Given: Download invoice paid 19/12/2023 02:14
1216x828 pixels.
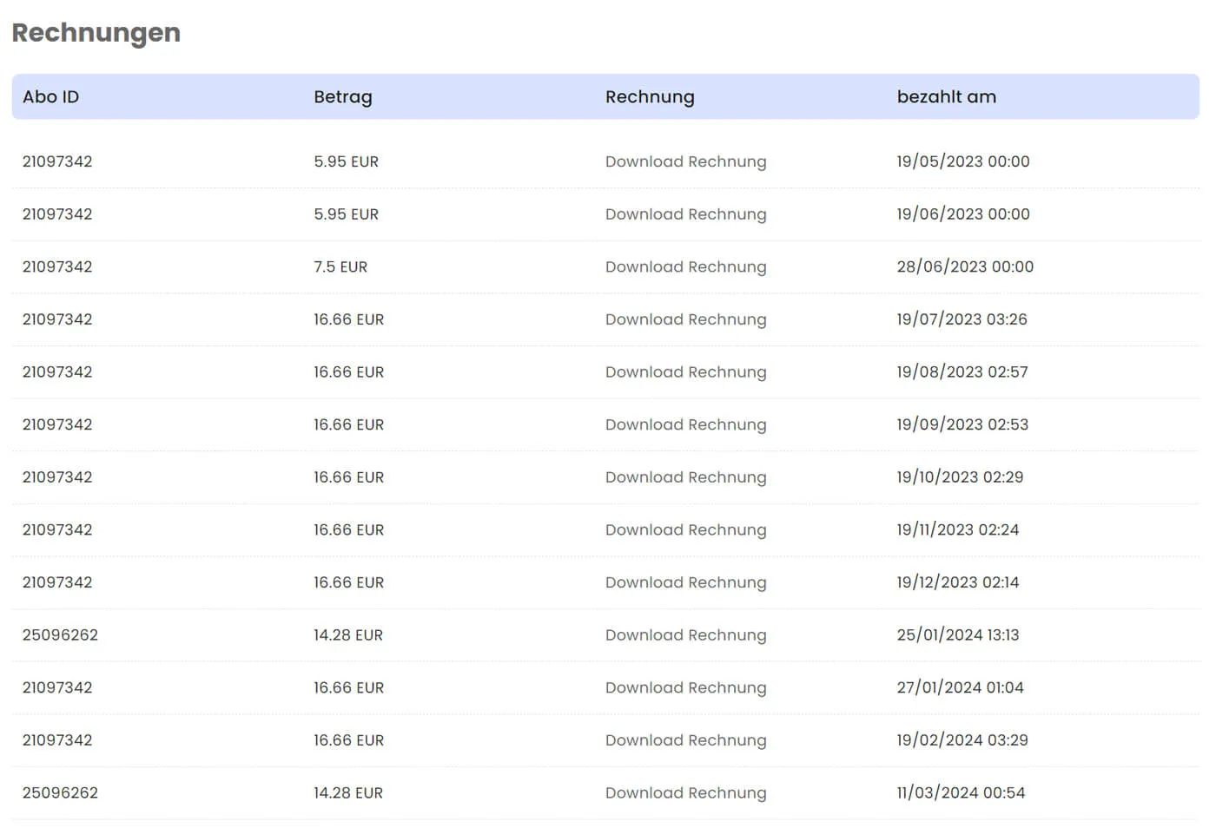Looking at the screenshot, I should click(685, 582).
